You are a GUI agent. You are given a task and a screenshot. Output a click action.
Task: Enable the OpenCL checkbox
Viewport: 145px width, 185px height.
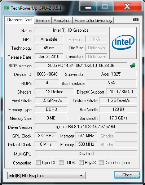38,163
